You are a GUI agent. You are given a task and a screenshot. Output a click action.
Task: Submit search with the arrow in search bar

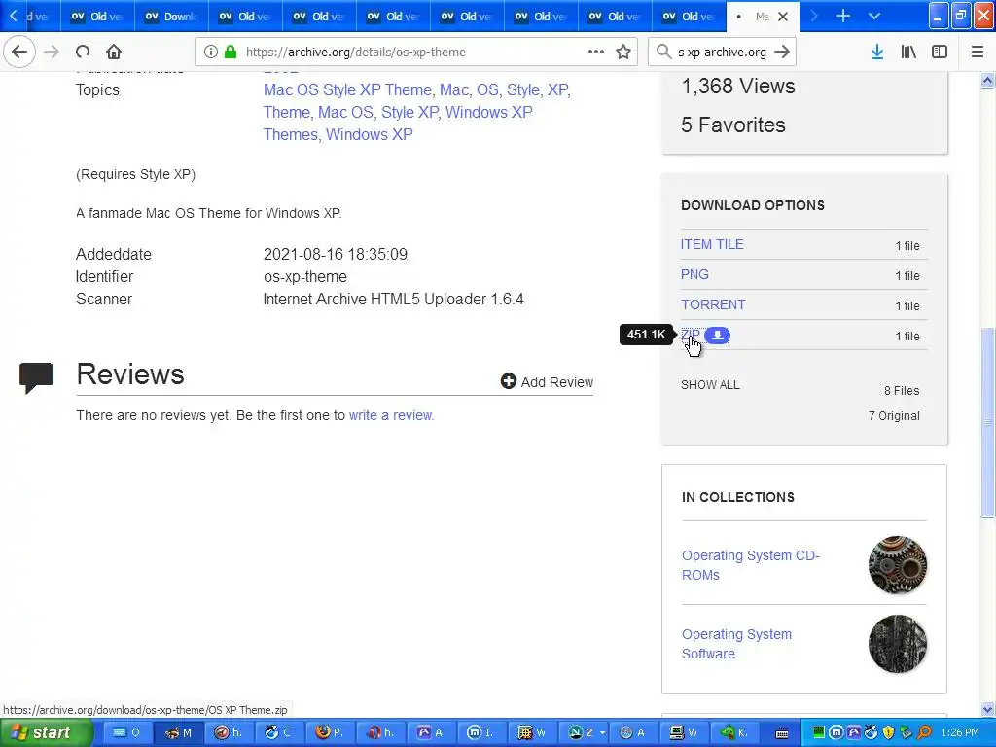(783, 53)
